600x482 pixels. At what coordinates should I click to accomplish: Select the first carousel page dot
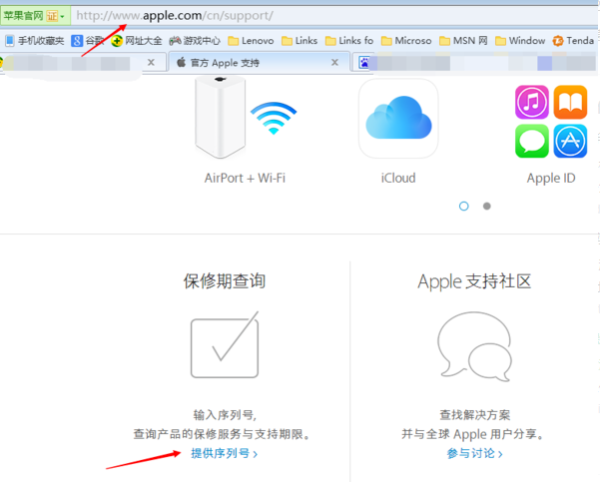[464, 206]
